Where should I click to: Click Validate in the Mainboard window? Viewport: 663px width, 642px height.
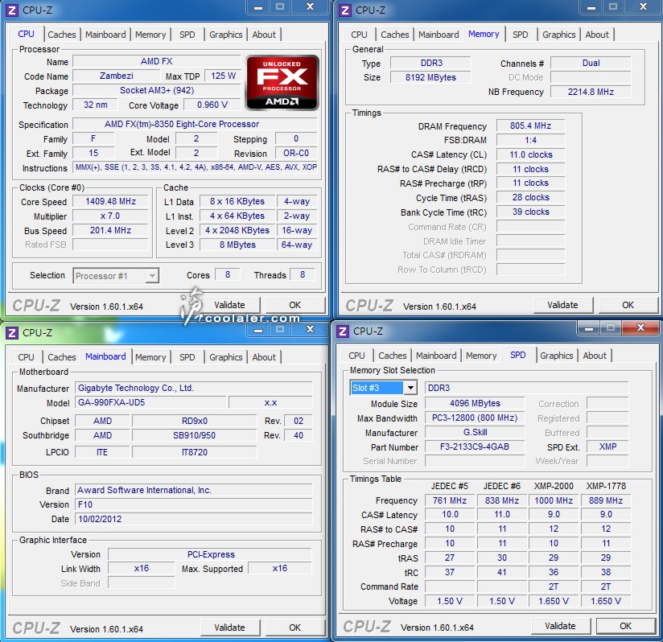tap(229, 628)
